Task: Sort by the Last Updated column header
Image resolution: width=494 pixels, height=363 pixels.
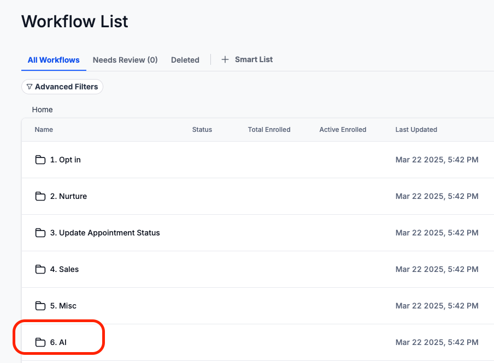Action: pyautogui.click(x=416, y=130)
